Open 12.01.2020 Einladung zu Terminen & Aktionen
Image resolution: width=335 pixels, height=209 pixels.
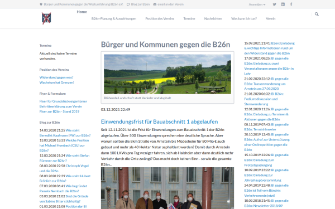[x=266, y=114]
